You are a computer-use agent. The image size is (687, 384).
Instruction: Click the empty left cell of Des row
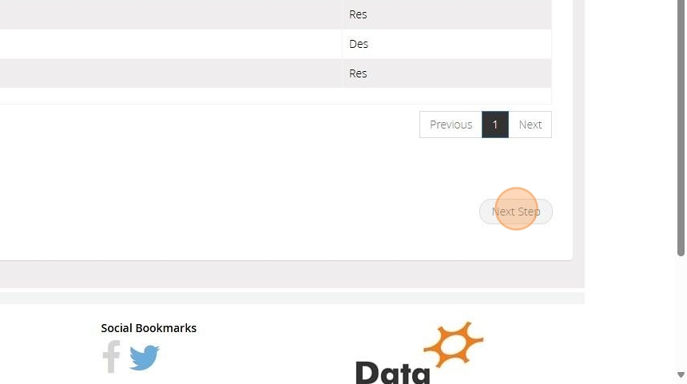click(x=171, y=44)
